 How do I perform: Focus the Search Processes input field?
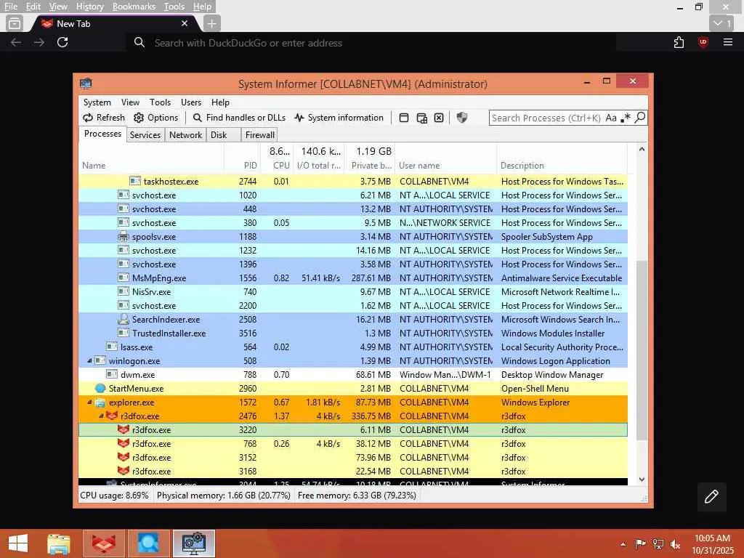click(546, 118)
